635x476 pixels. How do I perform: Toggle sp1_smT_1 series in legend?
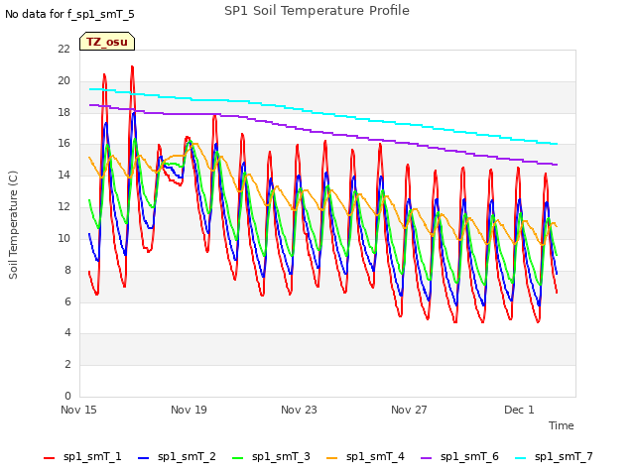pyautogui.click(x=82, y=457)
